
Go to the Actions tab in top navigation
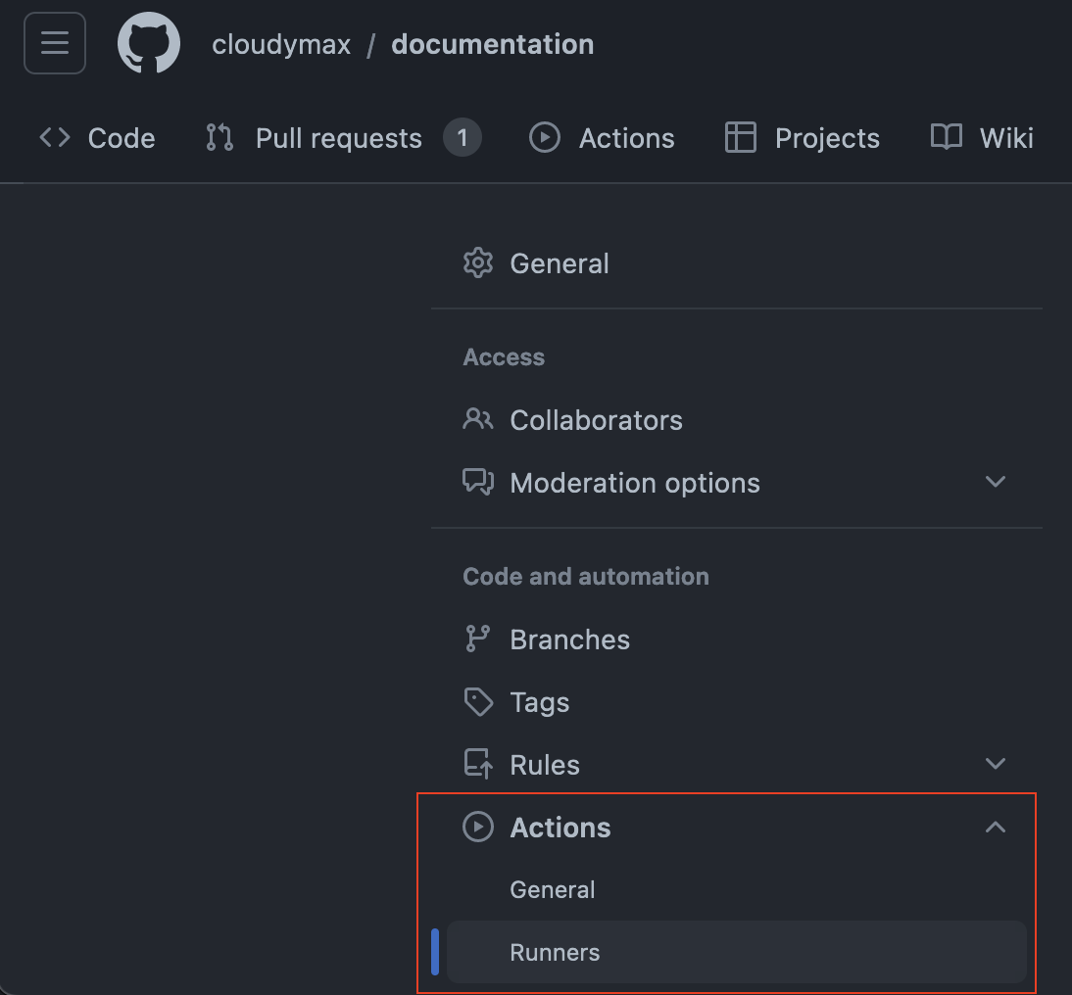point(602,138)
